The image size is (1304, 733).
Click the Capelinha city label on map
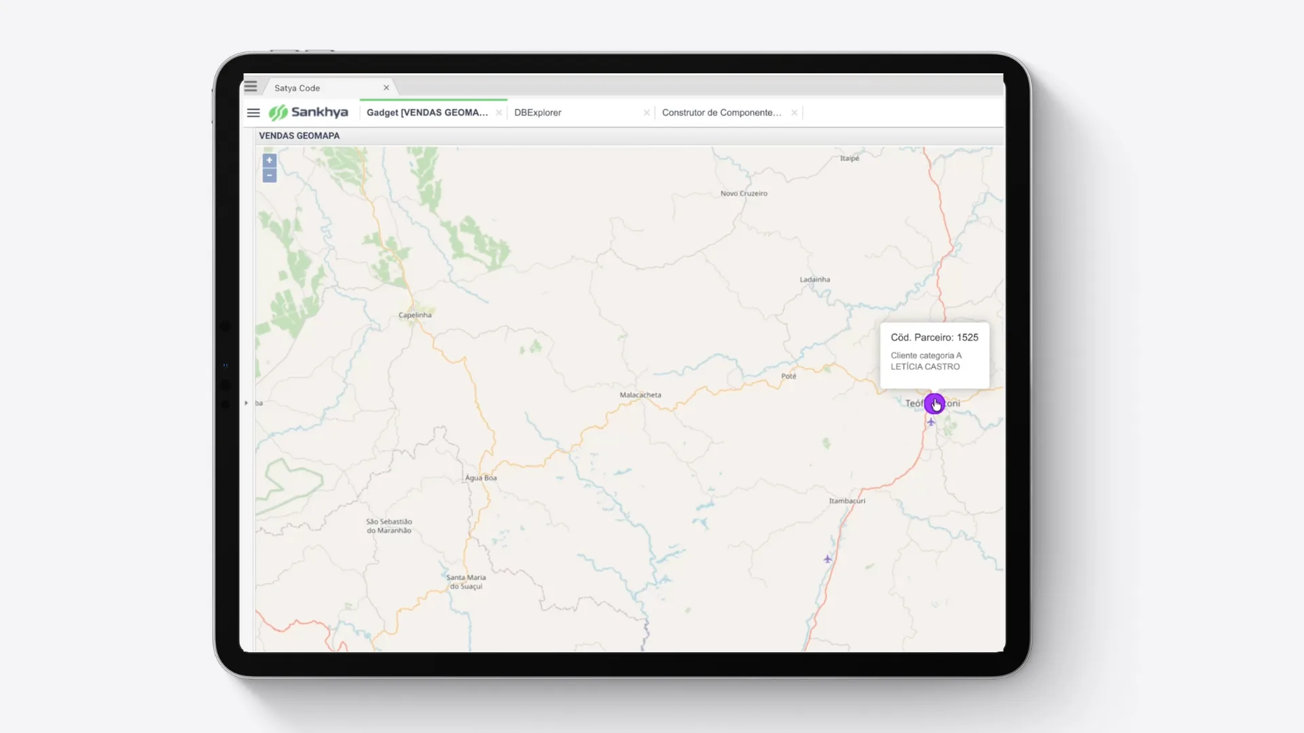(415, 315)
